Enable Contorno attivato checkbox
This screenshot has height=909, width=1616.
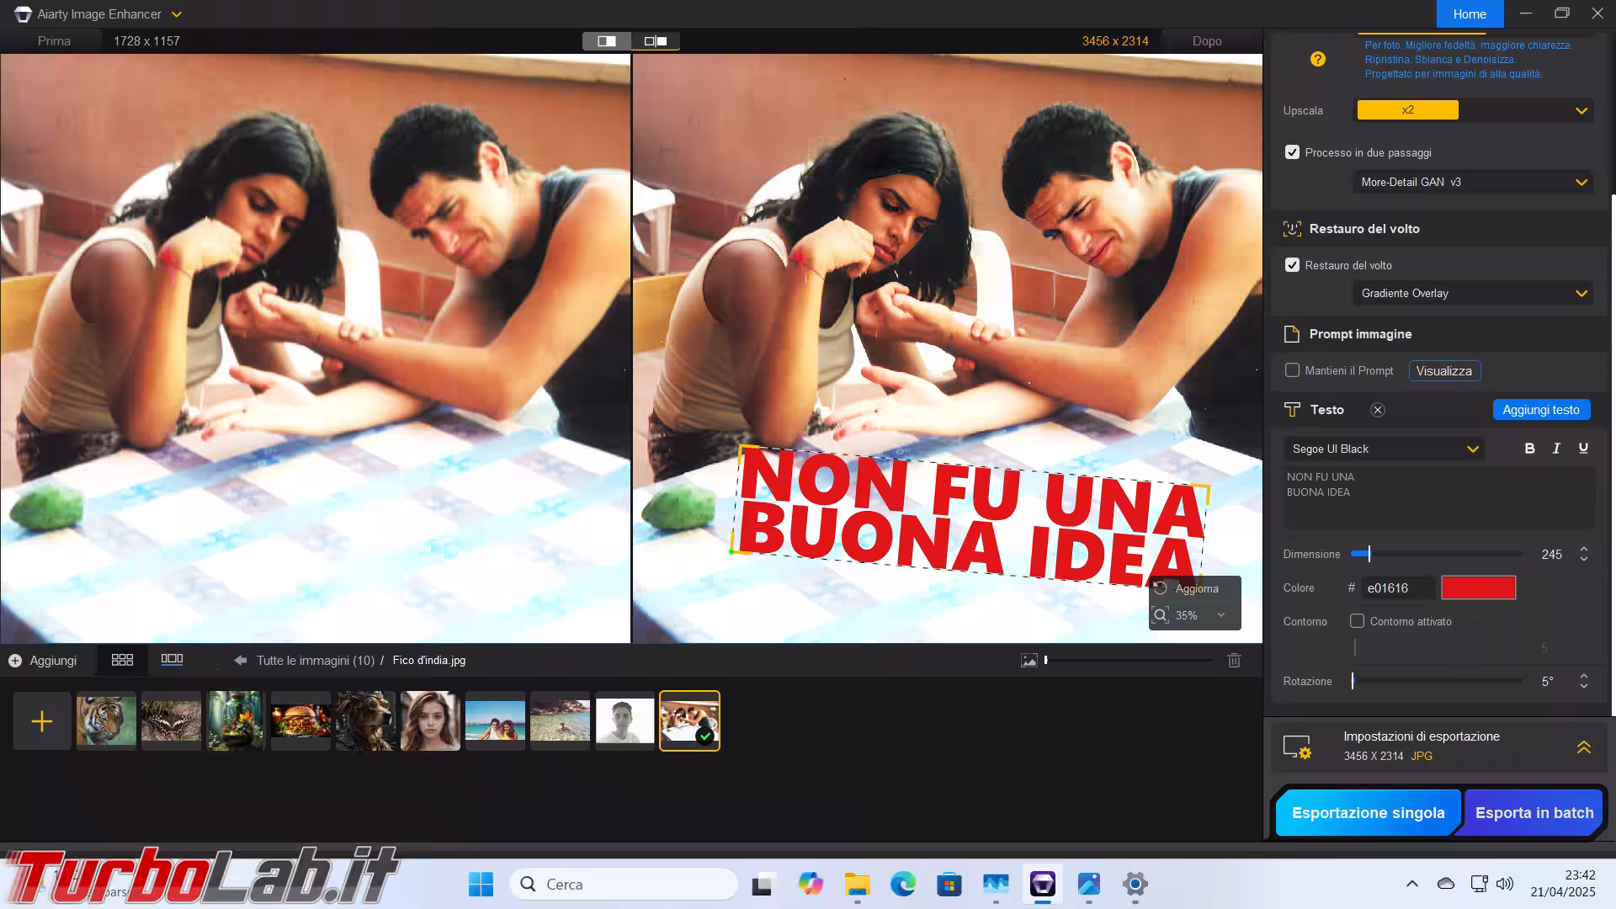(x=1357, y=621)
